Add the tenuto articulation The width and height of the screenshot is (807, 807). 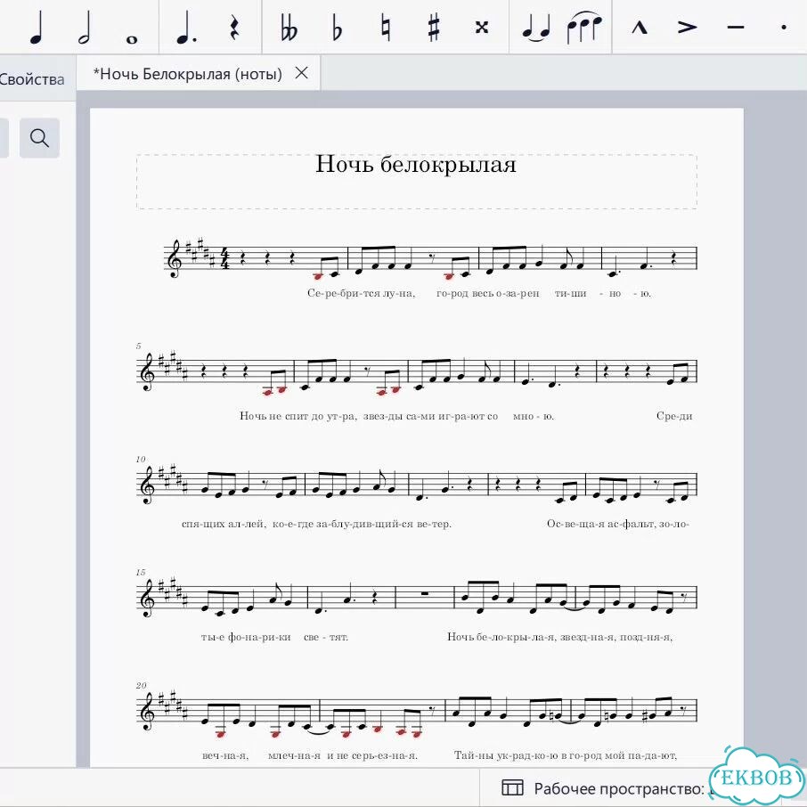point(736,27)
